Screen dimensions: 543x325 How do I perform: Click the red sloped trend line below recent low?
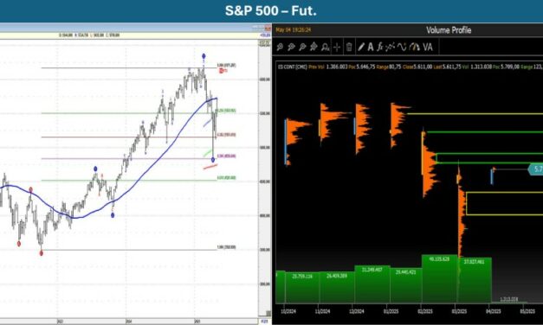click(210, 167)
